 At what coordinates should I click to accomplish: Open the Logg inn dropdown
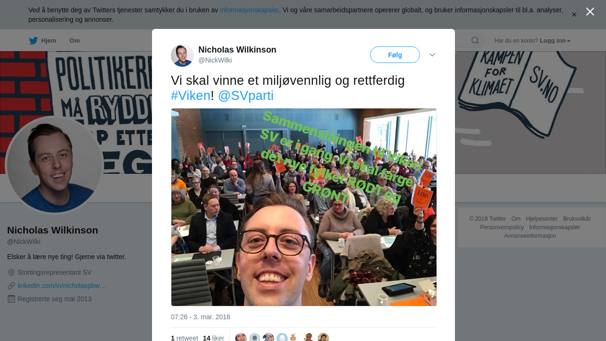click(555, 41)
